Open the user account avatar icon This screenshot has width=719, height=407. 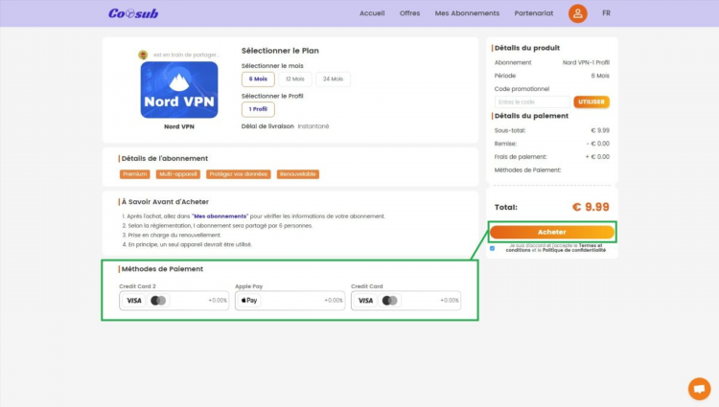point(578,13)
